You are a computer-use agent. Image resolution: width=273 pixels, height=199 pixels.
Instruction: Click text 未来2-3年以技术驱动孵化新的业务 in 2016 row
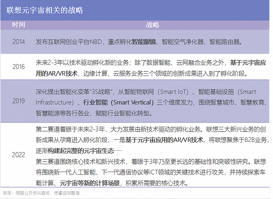pyautogui.click(x=82, y=63)
